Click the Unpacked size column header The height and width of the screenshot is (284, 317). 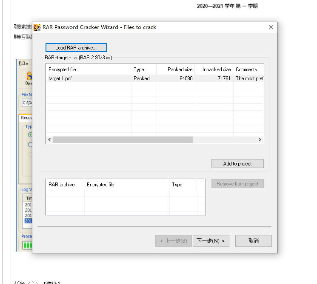click(x=214, y=70)
